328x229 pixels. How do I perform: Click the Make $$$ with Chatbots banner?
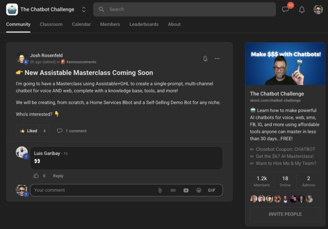[285, 64]
